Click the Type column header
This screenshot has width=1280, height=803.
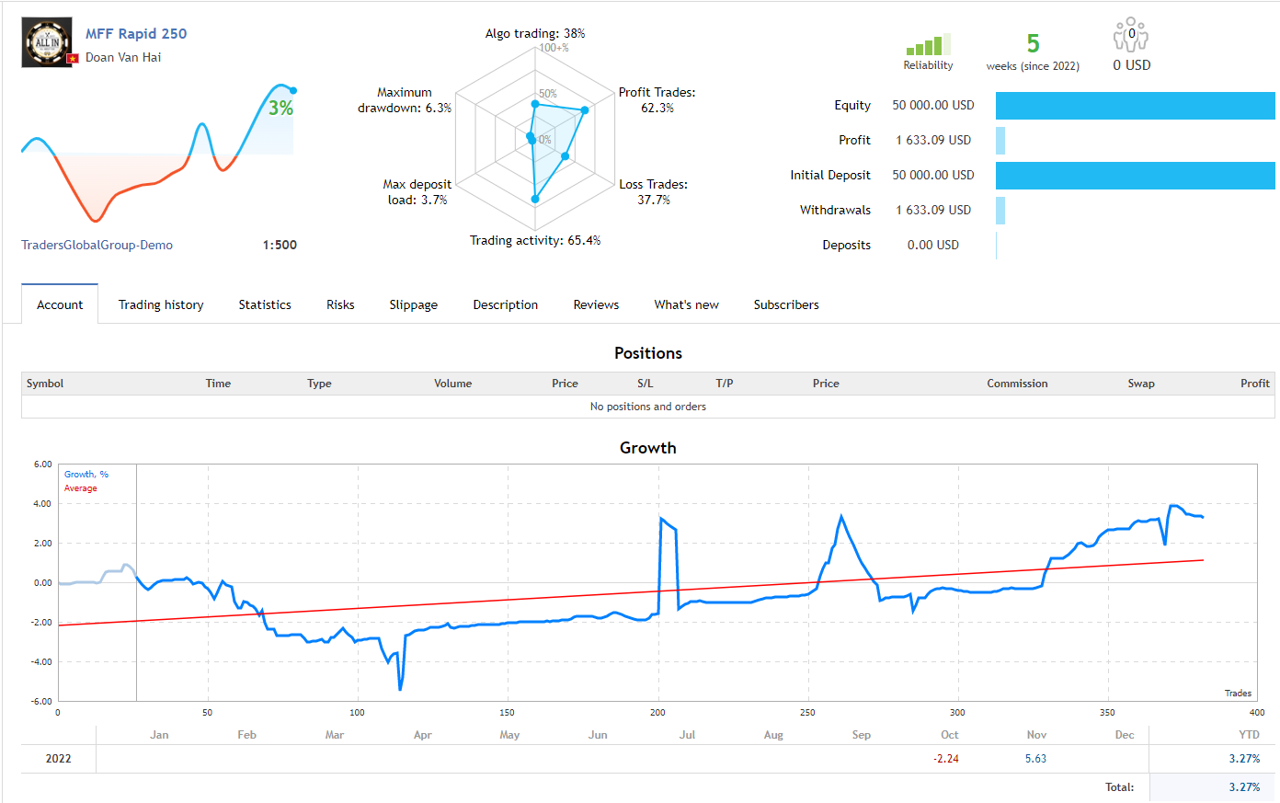(319, 384)
